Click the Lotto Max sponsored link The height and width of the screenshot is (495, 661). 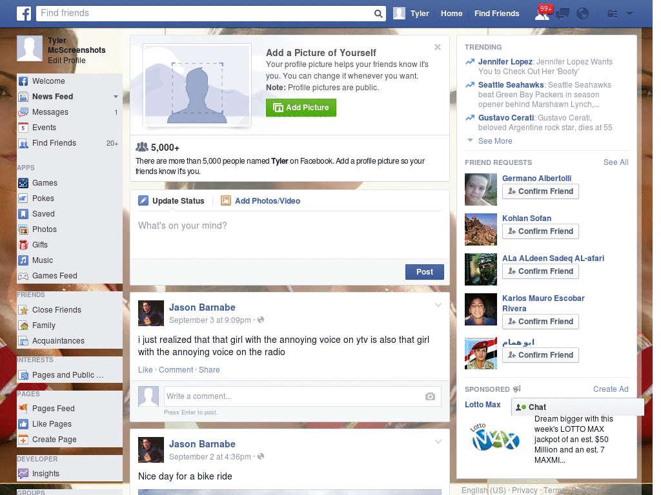tap(482, 405)
